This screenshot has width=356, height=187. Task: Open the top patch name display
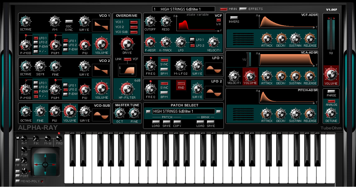point(183,9)
